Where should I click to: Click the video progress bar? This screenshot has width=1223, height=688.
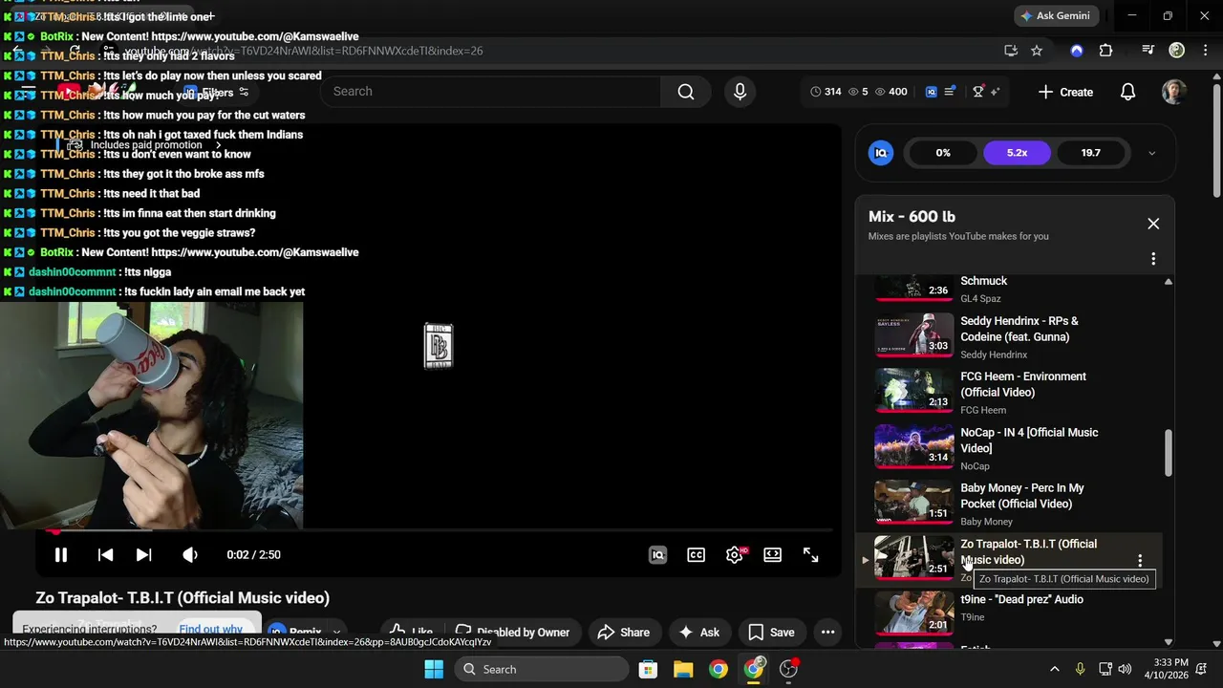[439, 530]
